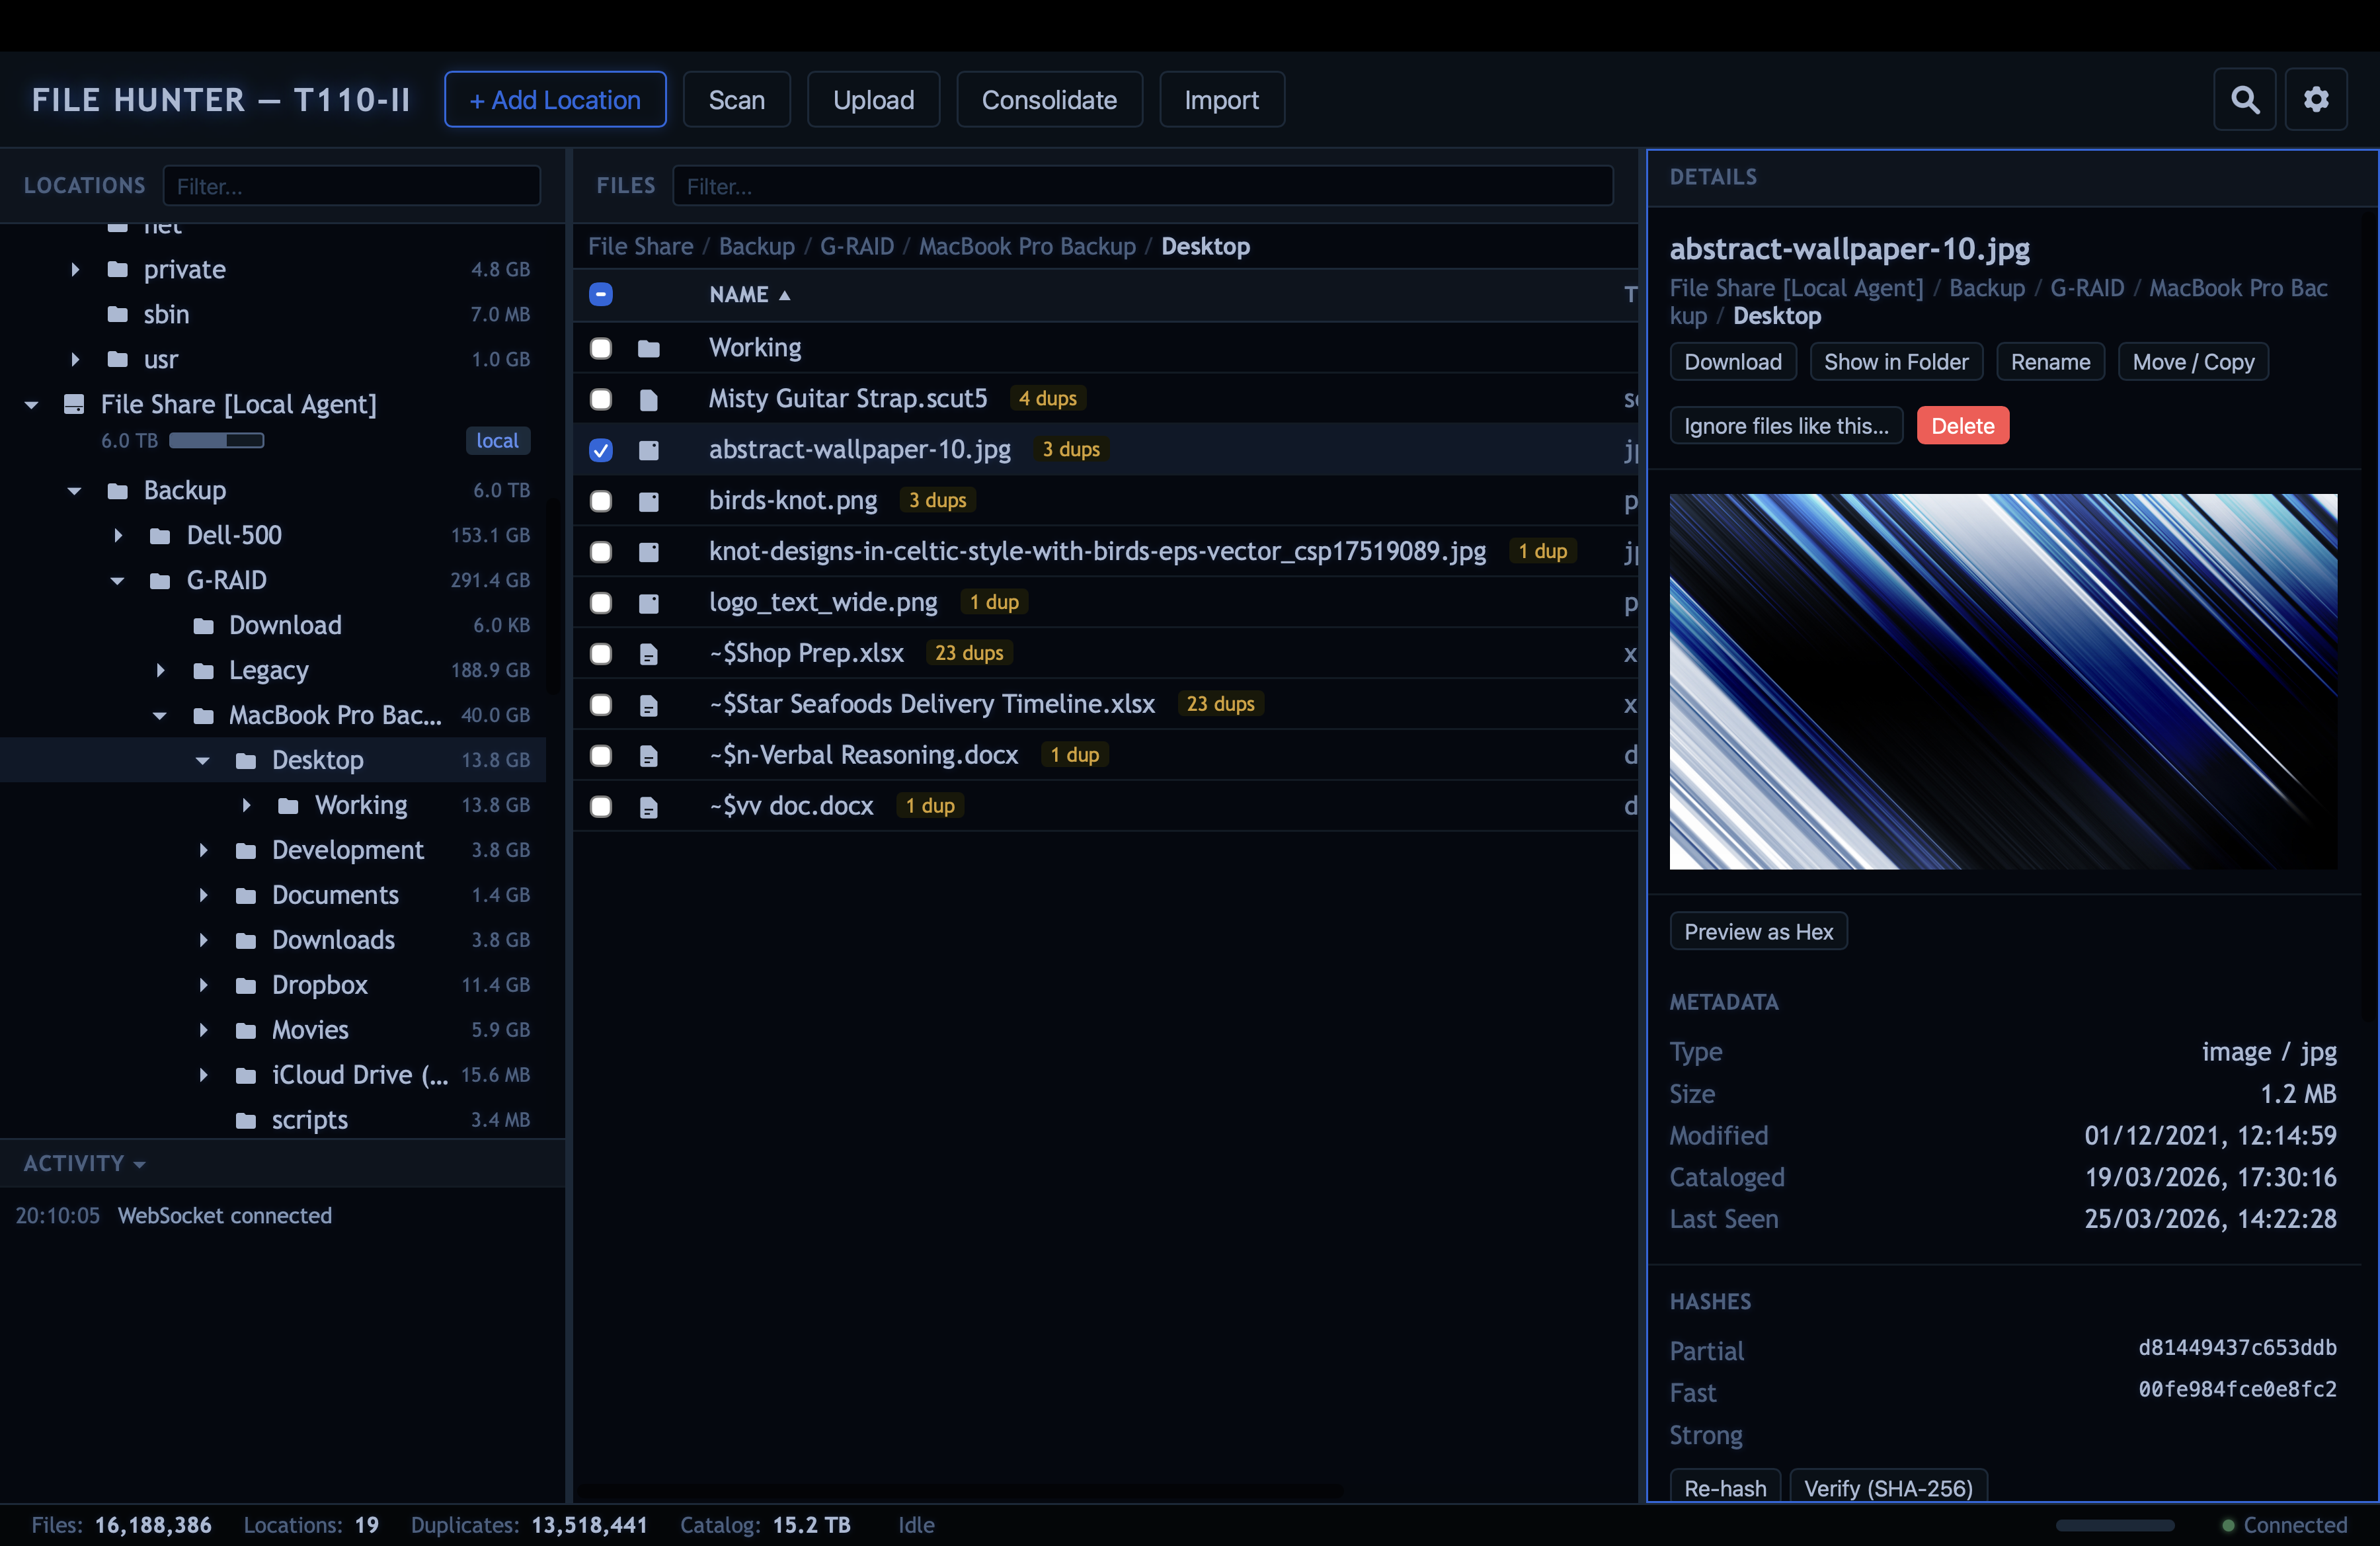The height and width of the screenshot is (1546, 2380).
Task: Click the document icon beside ~$vv doc.docx
Action: pyautogui.click(x=650, y=807)
